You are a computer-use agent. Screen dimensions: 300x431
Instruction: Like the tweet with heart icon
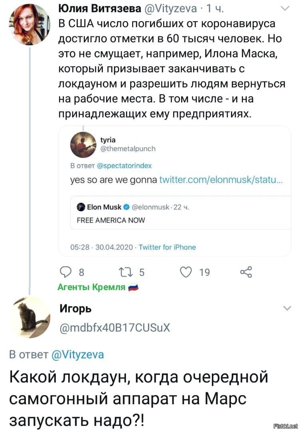coord(186,272)
